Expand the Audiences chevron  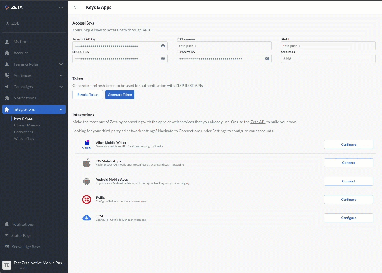tap(61, 75)
